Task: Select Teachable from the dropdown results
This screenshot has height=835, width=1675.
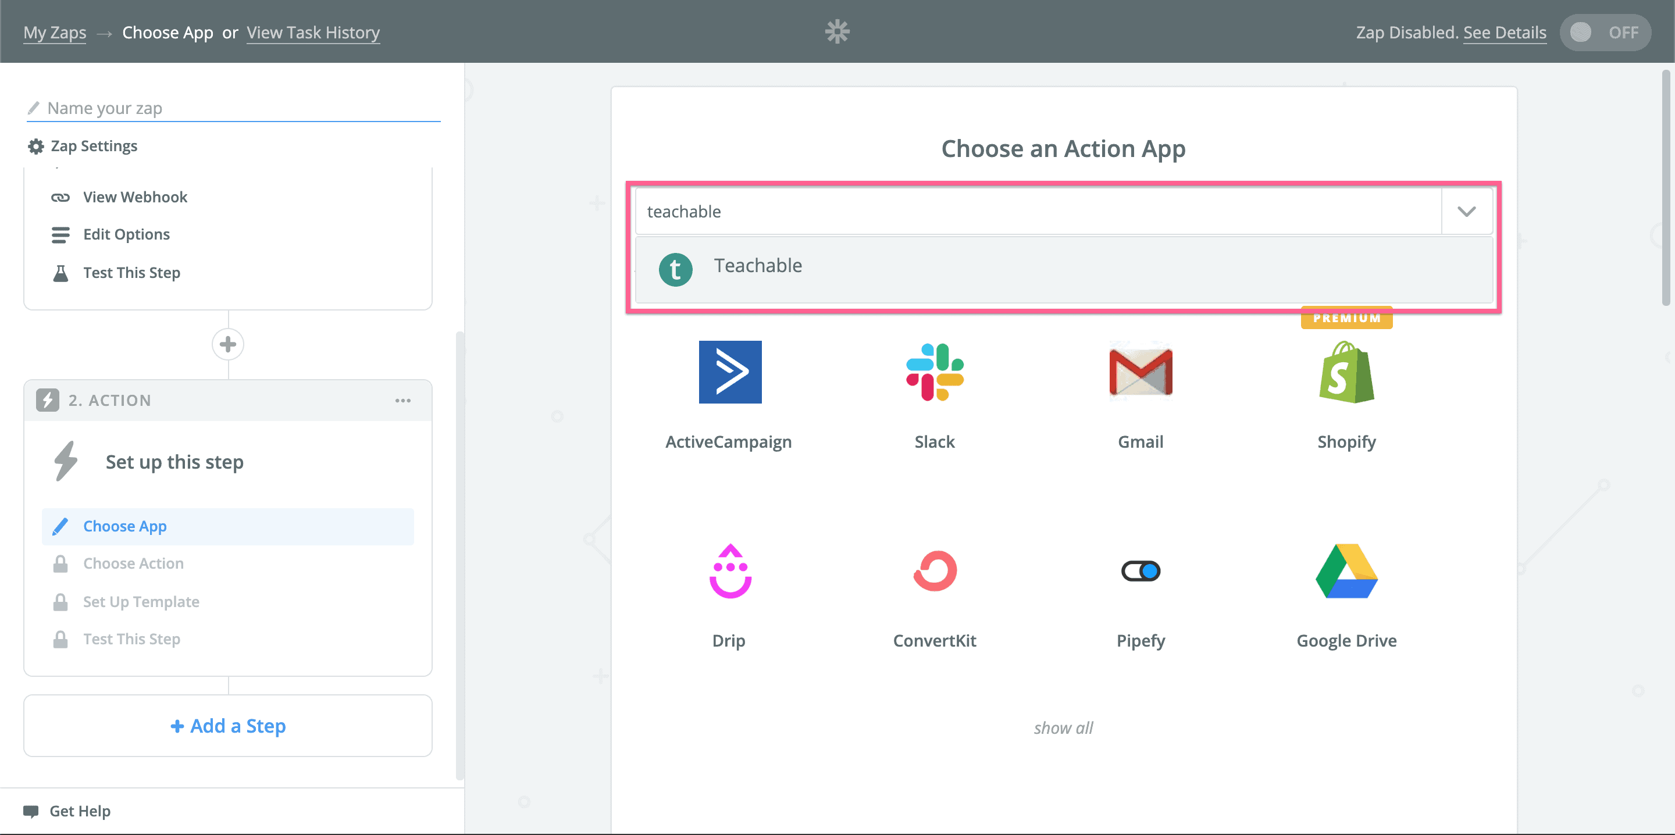Action: pos(1064,269)
